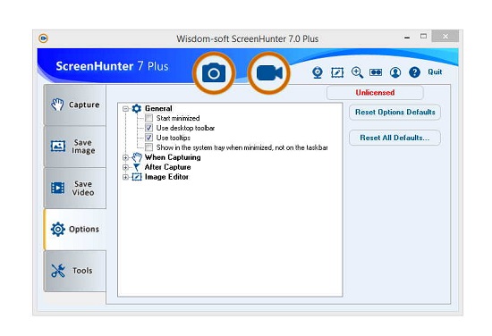Click the editor icon beside Image Editor

pos(137,177)
